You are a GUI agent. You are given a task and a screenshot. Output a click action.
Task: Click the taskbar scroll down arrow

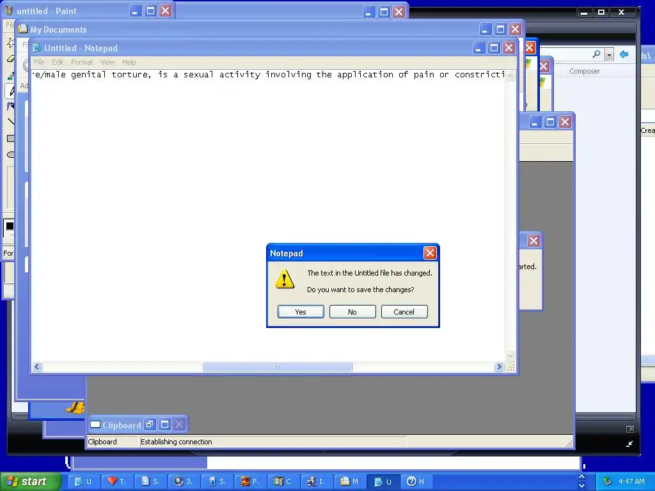coord(581,486)
